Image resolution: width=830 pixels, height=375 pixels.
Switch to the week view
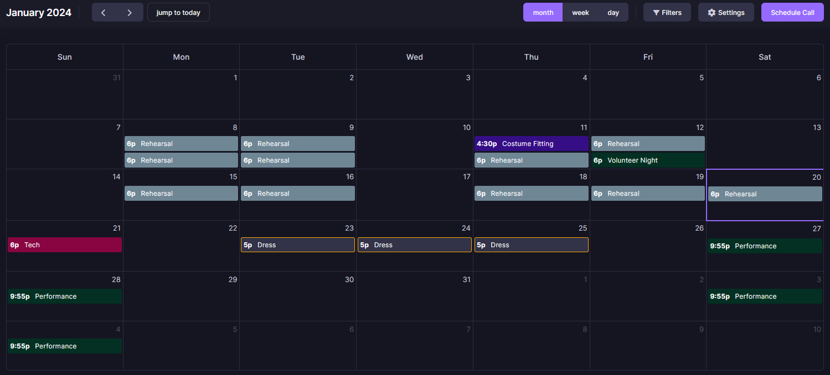[580, 12]
